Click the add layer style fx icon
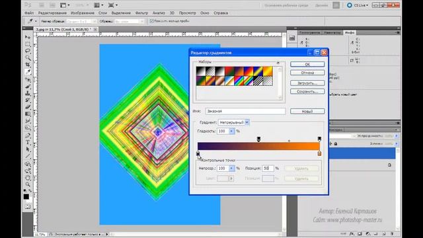423x238 pixels. pyautogui.click(x=352, y=233)
